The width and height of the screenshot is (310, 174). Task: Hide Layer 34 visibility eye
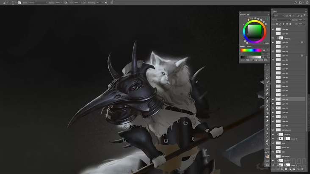pyautogui.click(x=273, y=29)
